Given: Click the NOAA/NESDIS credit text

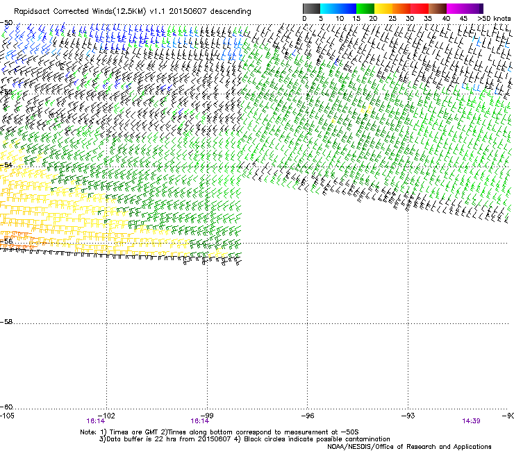Looking at the screenshot, I should point(409,447).
